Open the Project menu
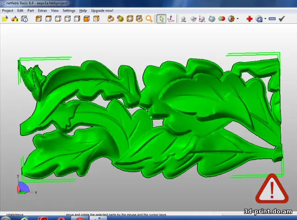The height and width of the screenshot is (220, 297). pyautogui.click(x=7, y=11)
